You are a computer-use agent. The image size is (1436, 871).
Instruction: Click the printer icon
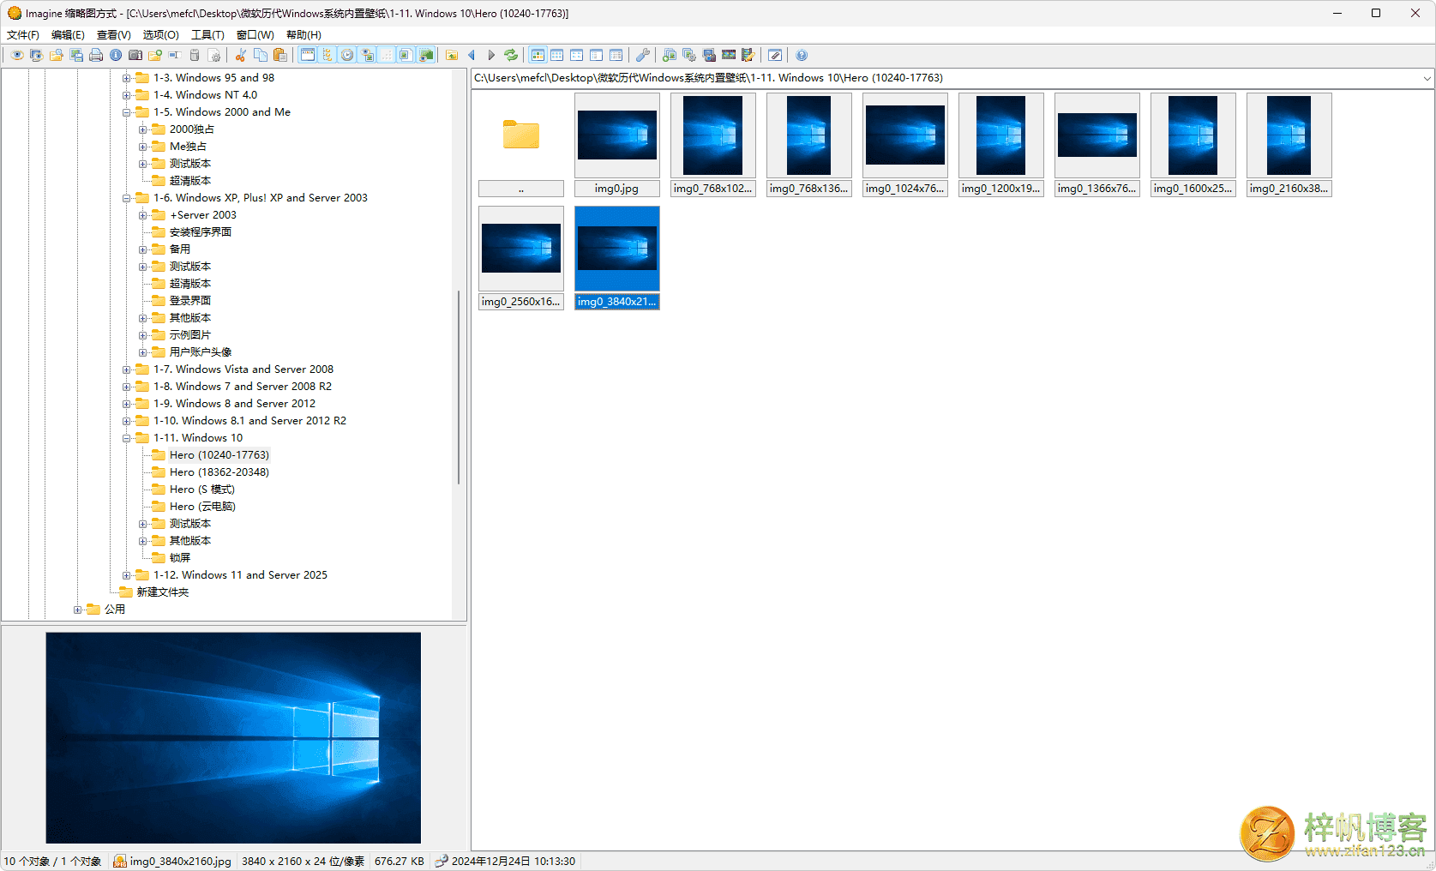pyautogui.click(x=95, y=55)
